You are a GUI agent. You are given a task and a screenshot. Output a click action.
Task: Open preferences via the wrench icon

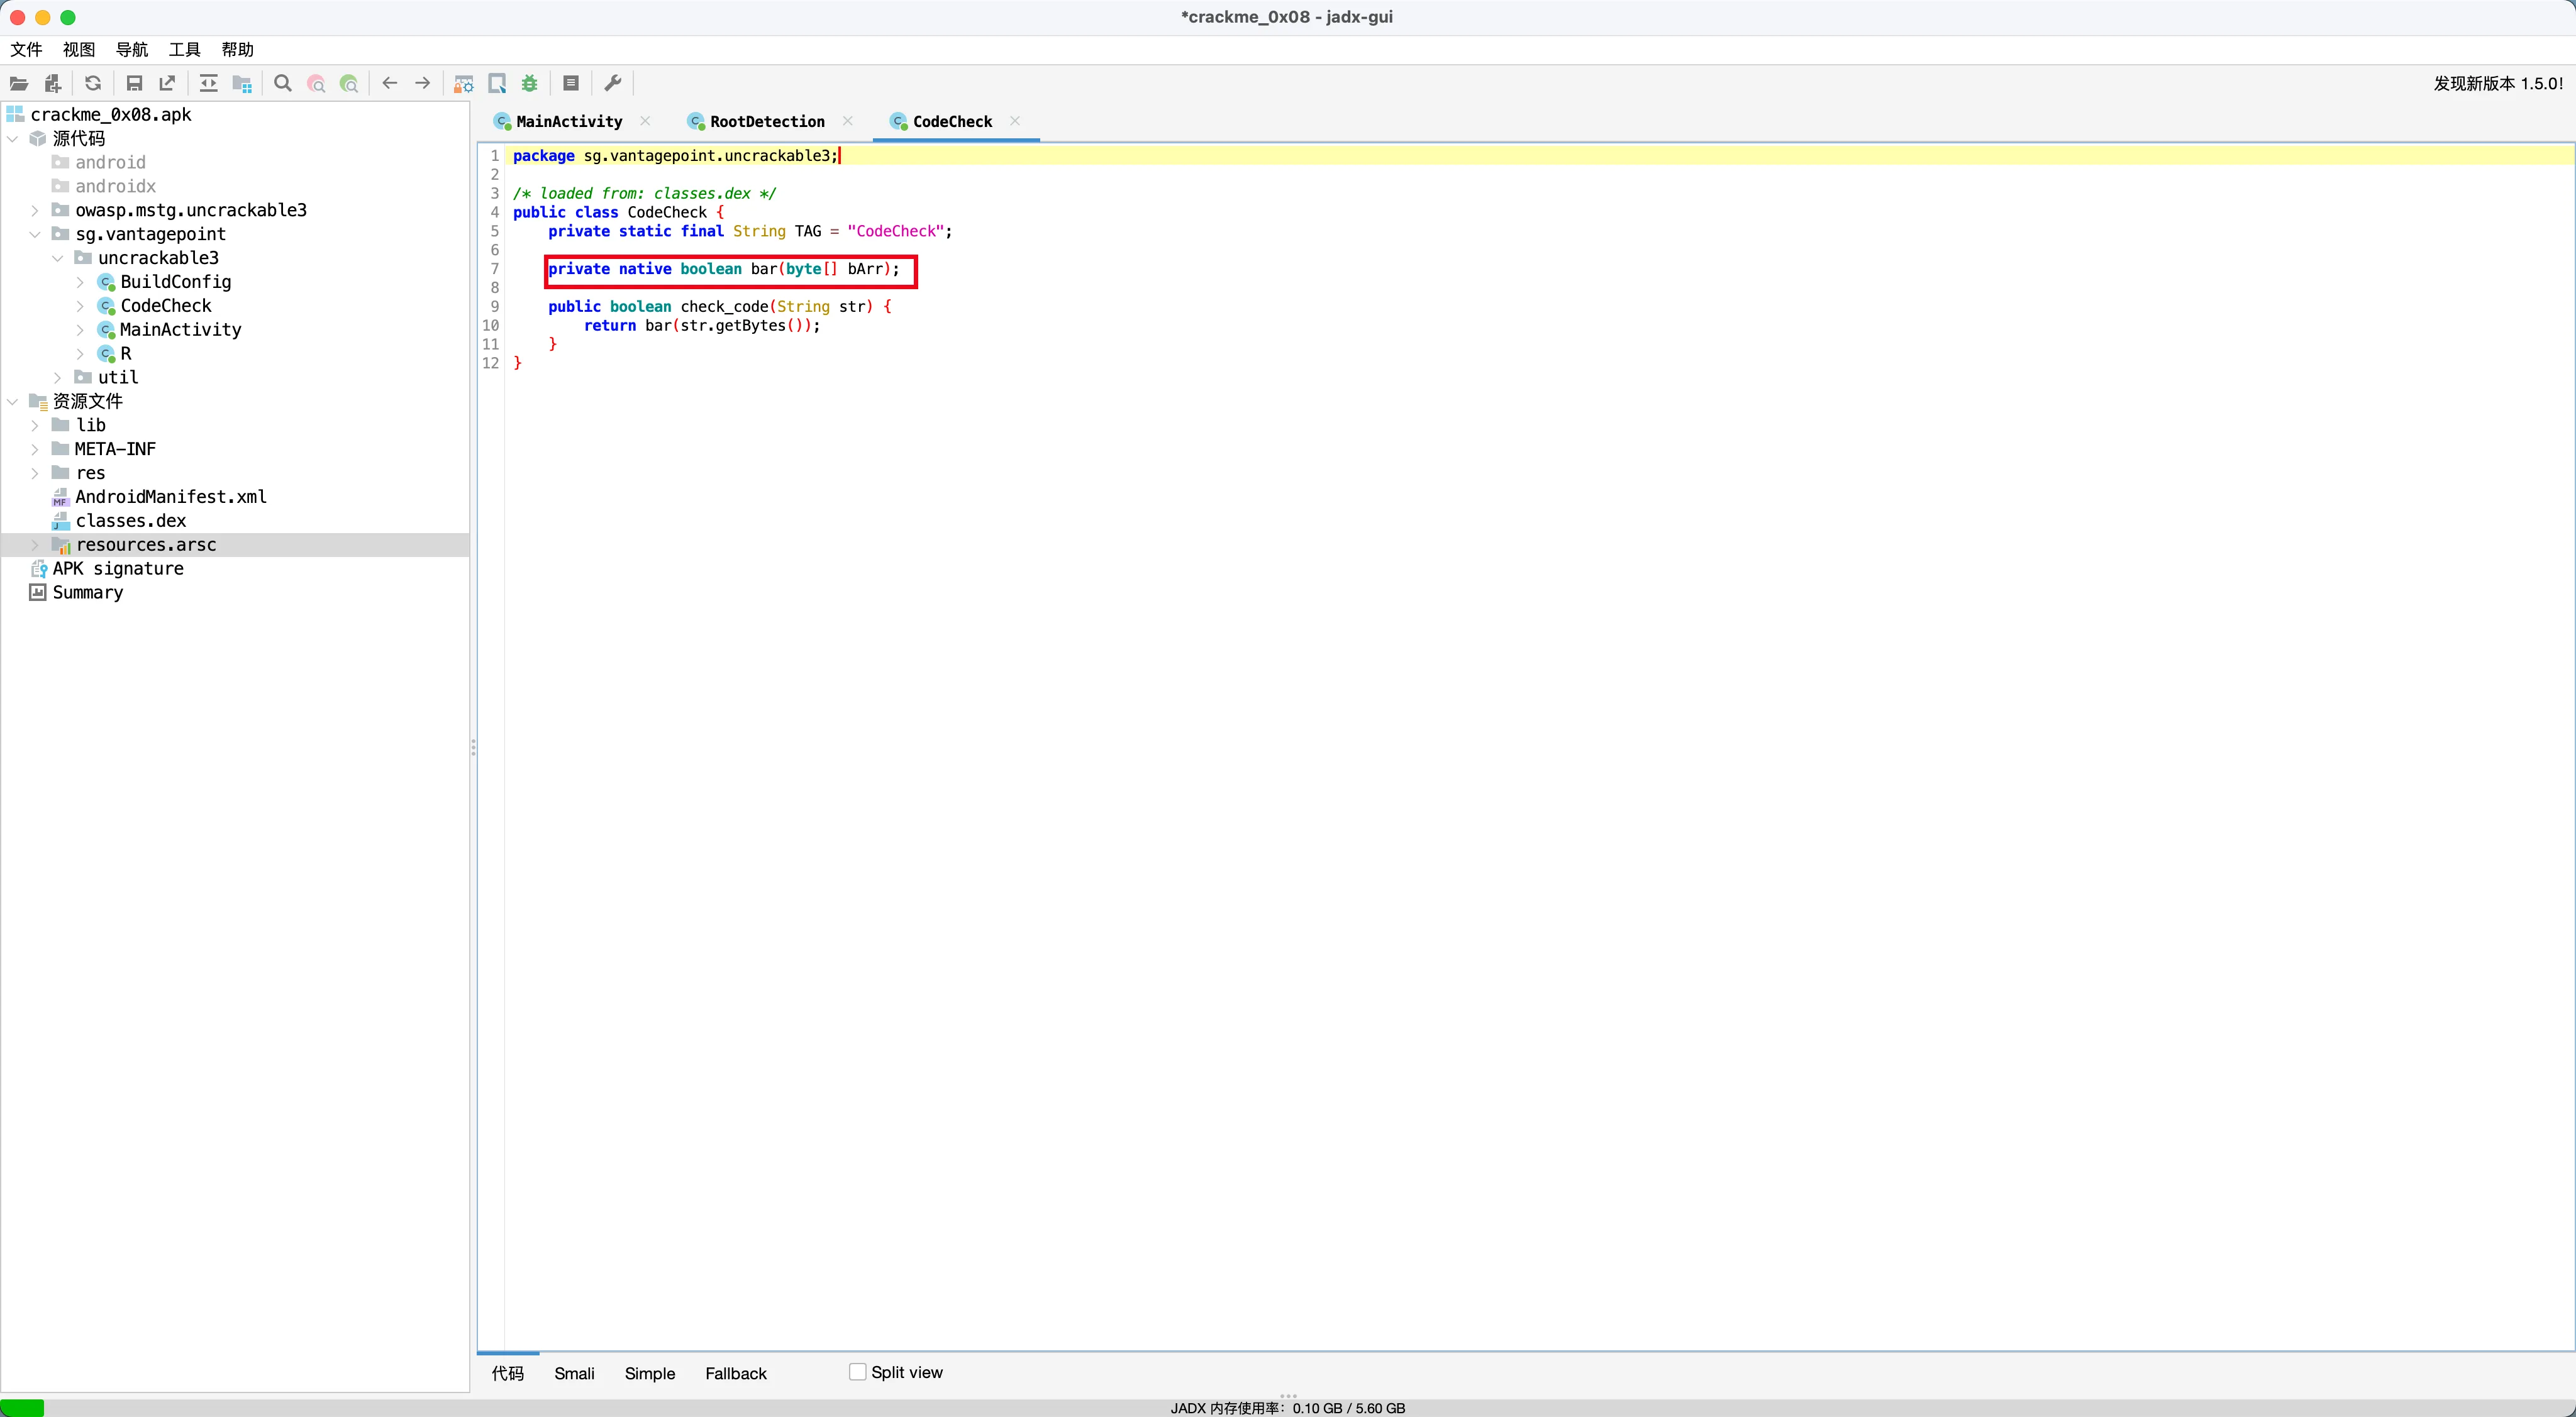[613, 83]
